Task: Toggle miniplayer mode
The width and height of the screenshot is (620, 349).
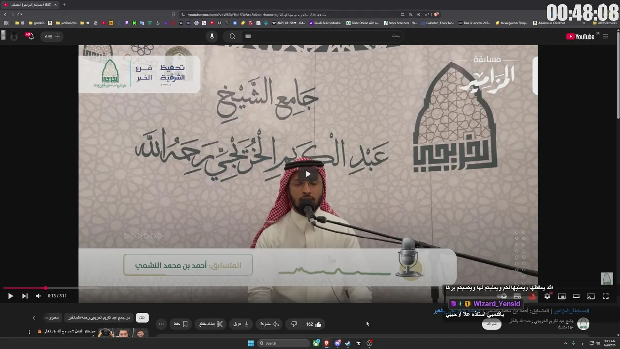Action: (x=562, y=296)
